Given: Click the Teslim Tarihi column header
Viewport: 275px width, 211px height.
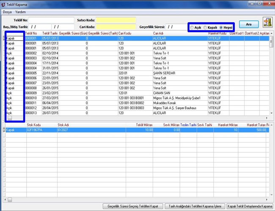Looking at the screenshot, I should coord(188,125).
